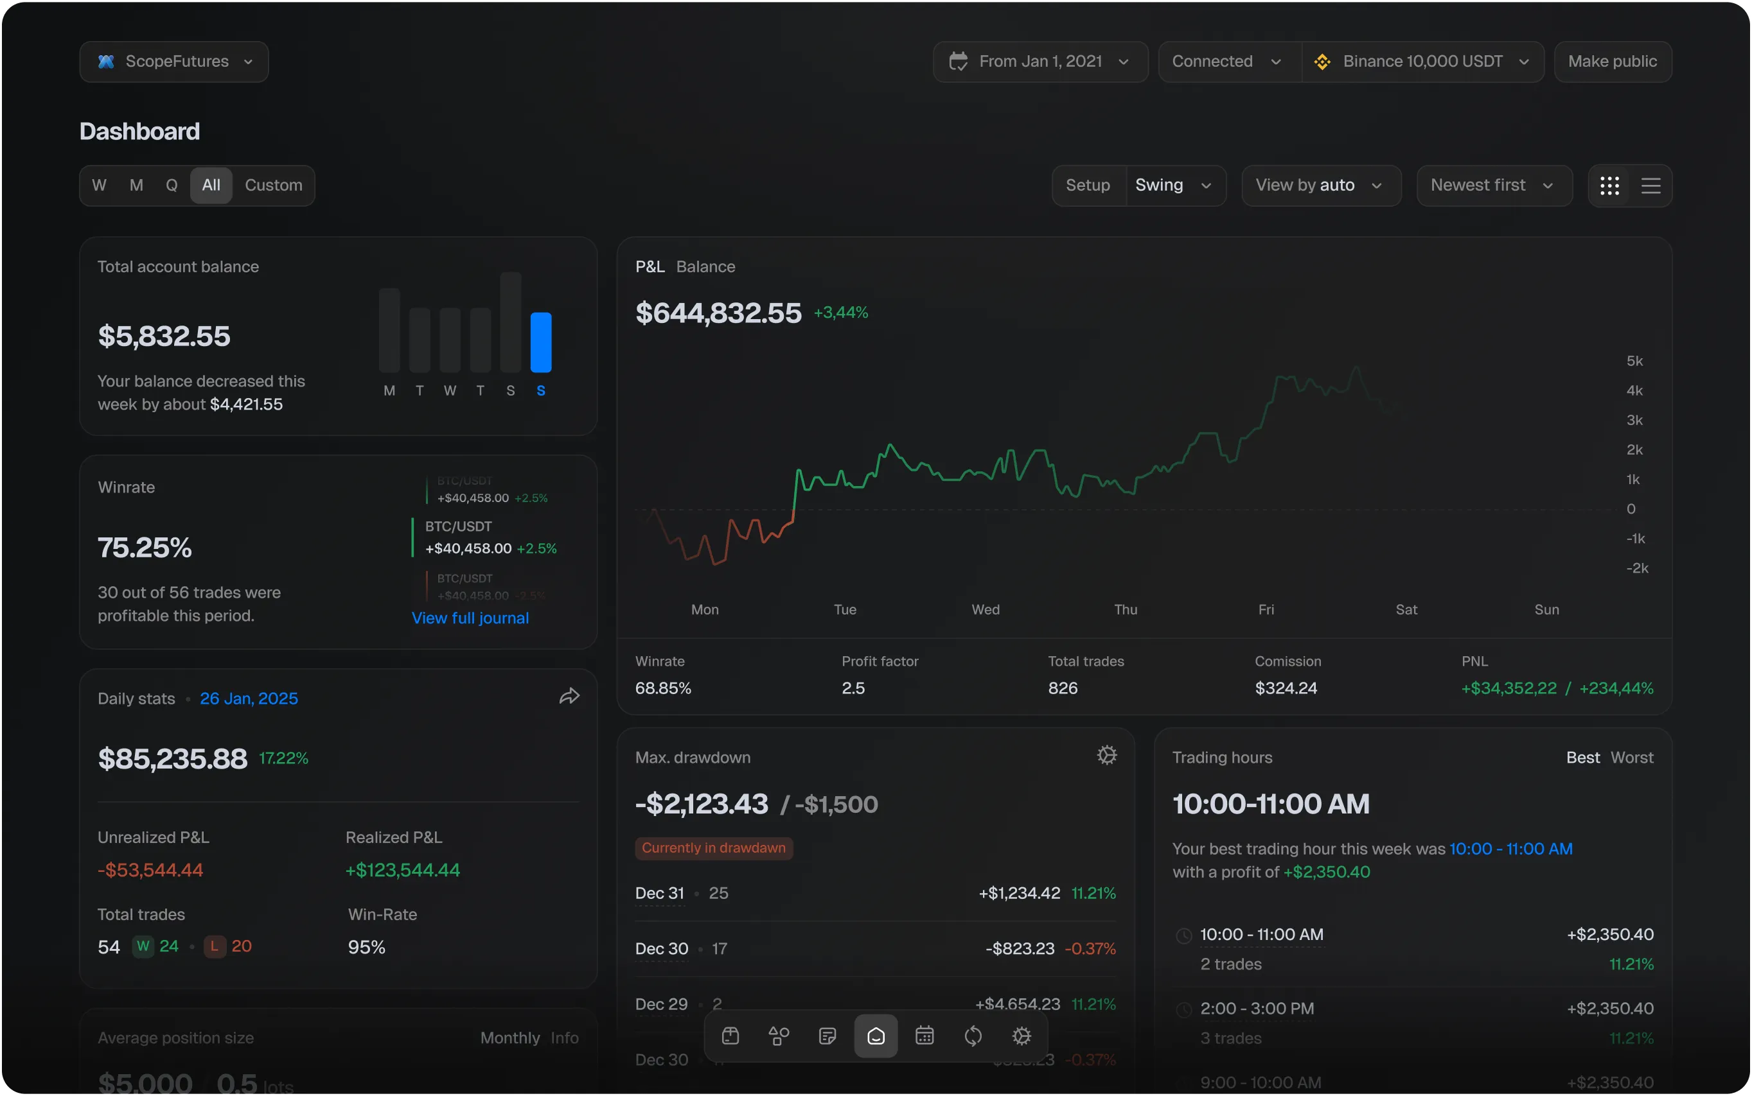Click the Make public button
The height and width of the screenshot is (1096, 1752).
click(x=1613, y=62)
